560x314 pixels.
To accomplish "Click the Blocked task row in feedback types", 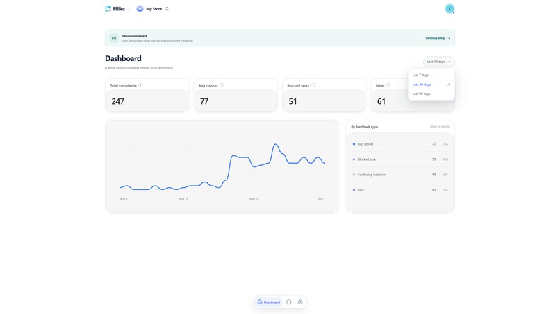I will [400, 159].
